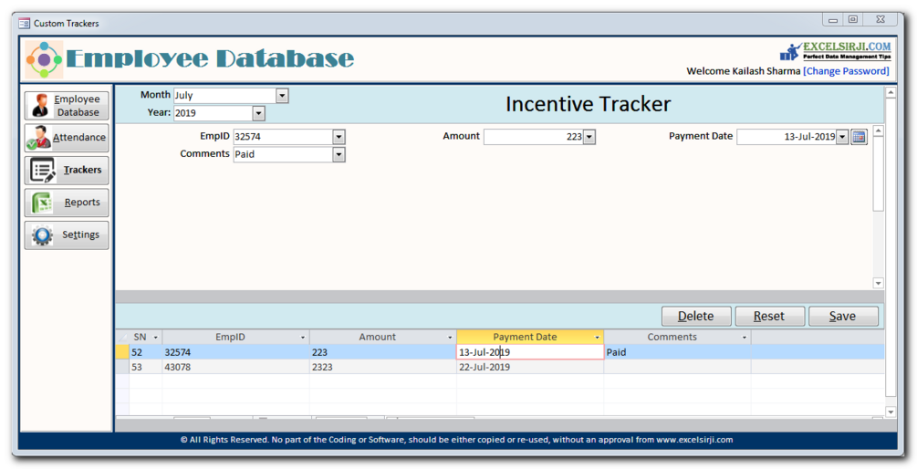Click outer window scrollbar up arrow
917x469 pixels.
(891, 92)
